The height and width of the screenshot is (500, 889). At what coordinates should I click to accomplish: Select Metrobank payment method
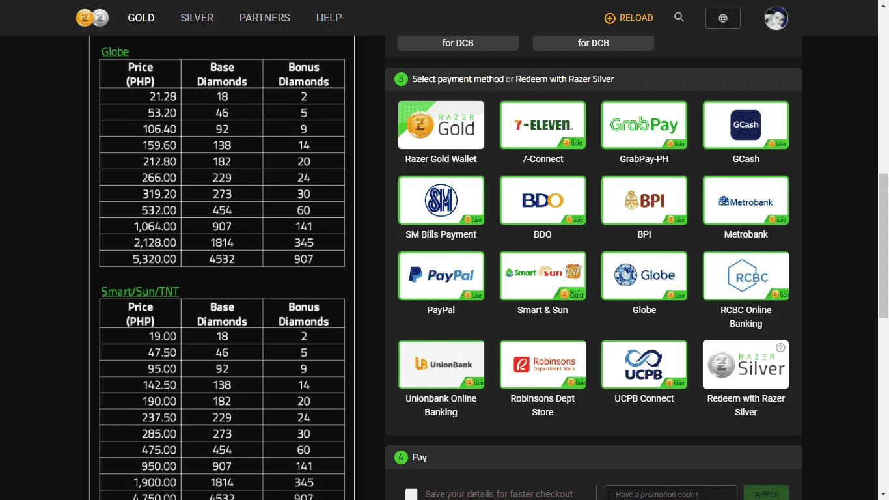point(746,201)
